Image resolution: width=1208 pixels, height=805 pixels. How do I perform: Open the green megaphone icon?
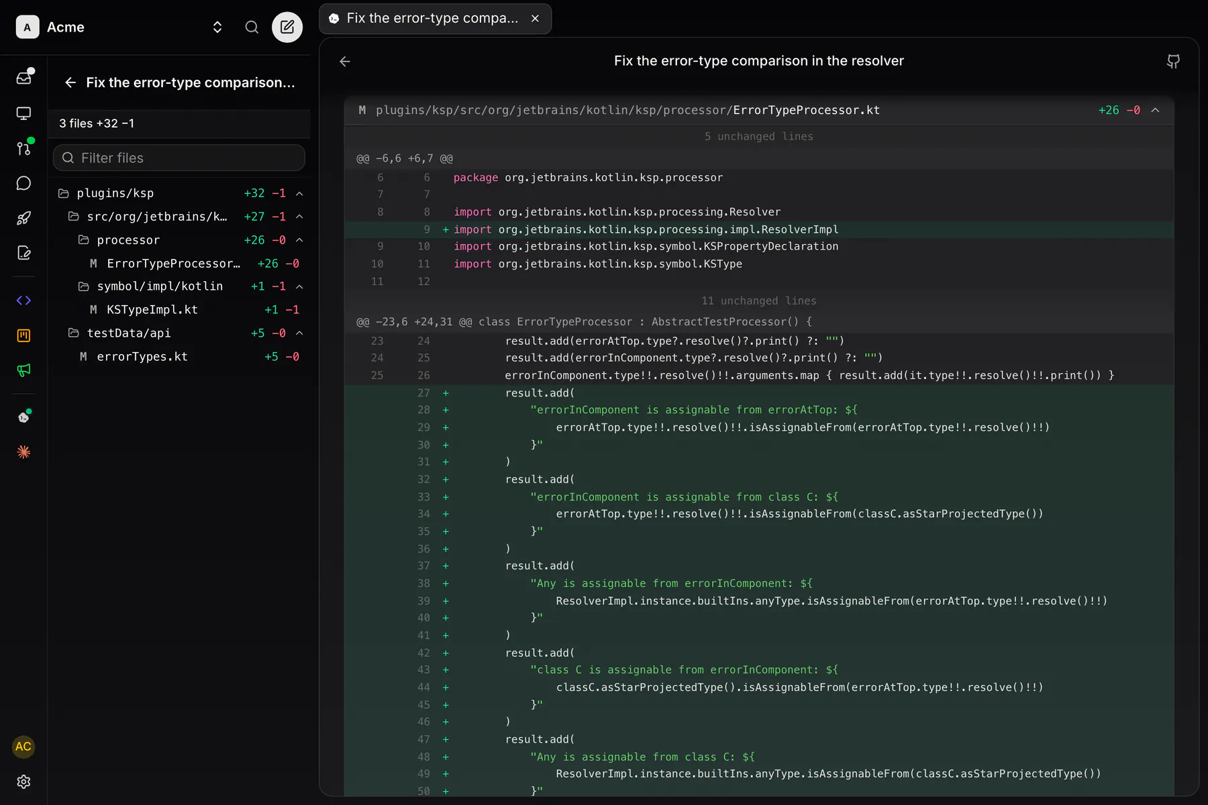click(23, 370)
